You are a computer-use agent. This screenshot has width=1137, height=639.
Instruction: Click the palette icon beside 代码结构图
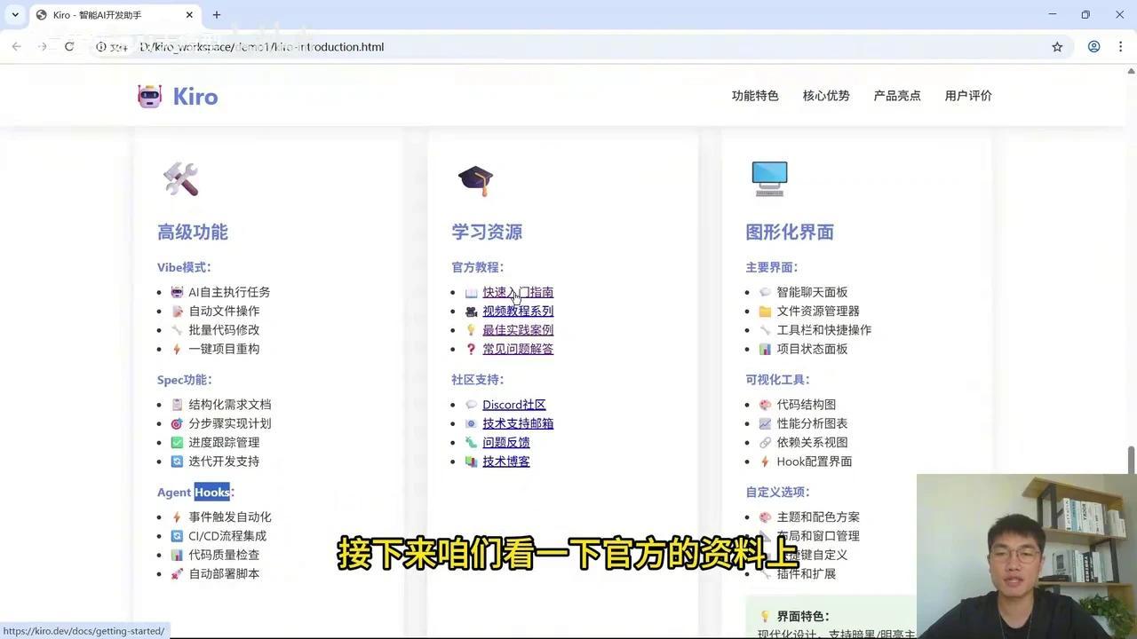click(x=765, y=405)
